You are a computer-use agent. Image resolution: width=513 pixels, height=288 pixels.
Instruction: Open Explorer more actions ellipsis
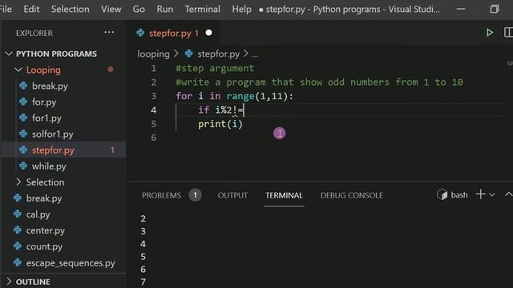coord(109,33)
